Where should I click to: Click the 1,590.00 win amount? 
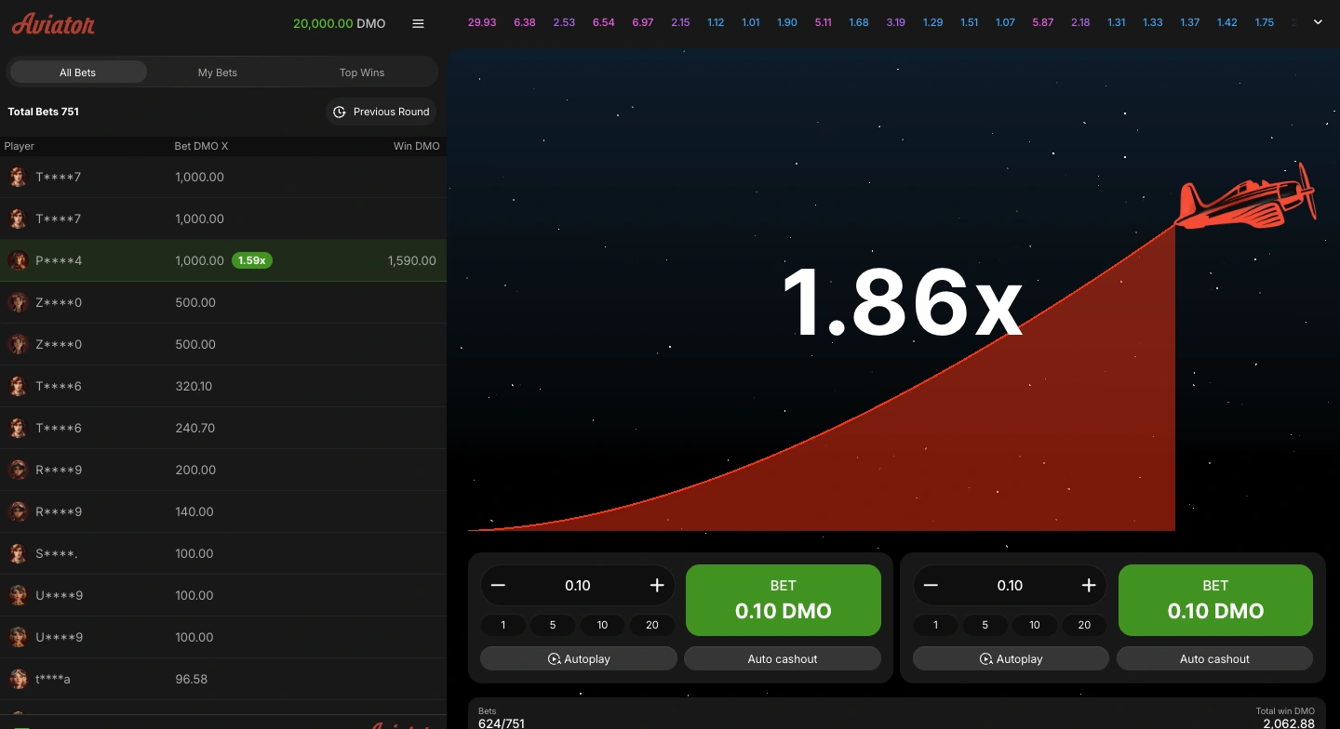point(412,260)
